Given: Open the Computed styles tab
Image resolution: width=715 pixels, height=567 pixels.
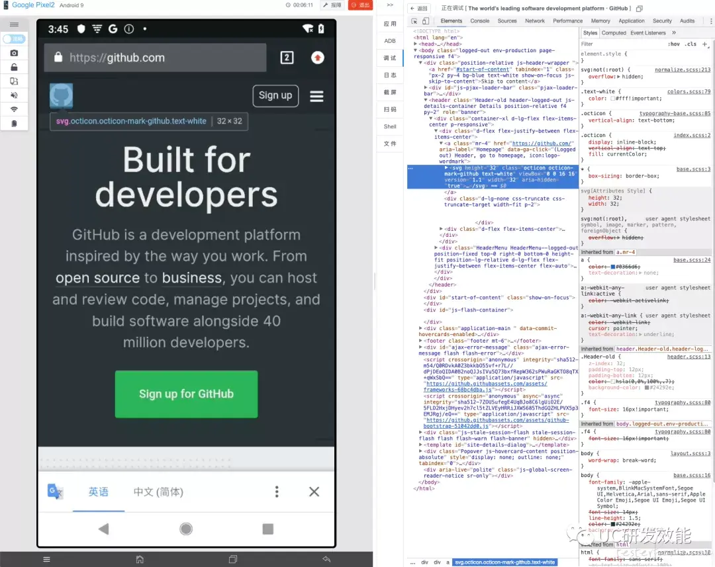Looking at the screenshot, I should coord(613,33).
